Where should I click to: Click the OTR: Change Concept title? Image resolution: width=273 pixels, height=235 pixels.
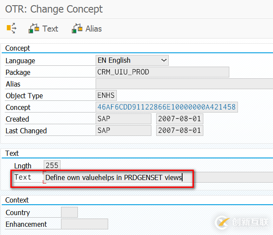point(54,9)
